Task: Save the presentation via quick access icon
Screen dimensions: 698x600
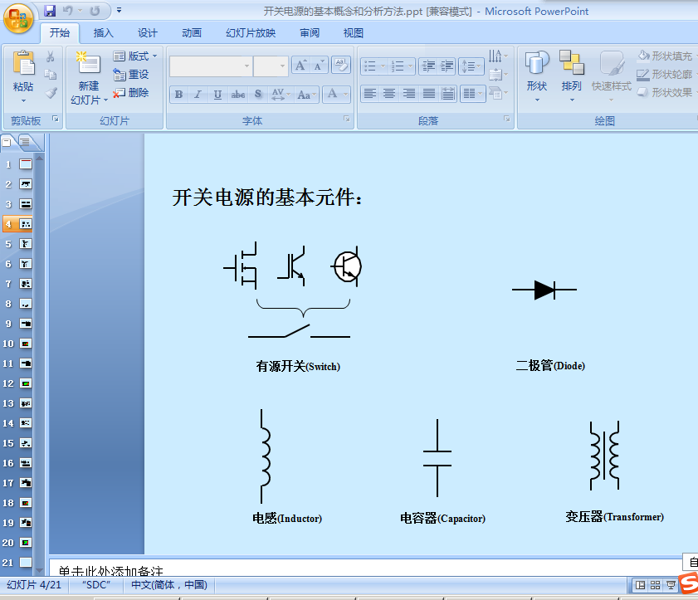Action: click(50, 10)
